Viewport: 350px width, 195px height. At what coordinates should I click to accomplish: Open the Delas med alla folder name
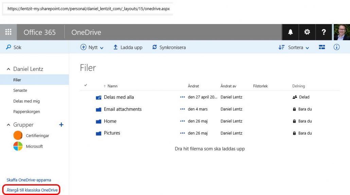119,97
